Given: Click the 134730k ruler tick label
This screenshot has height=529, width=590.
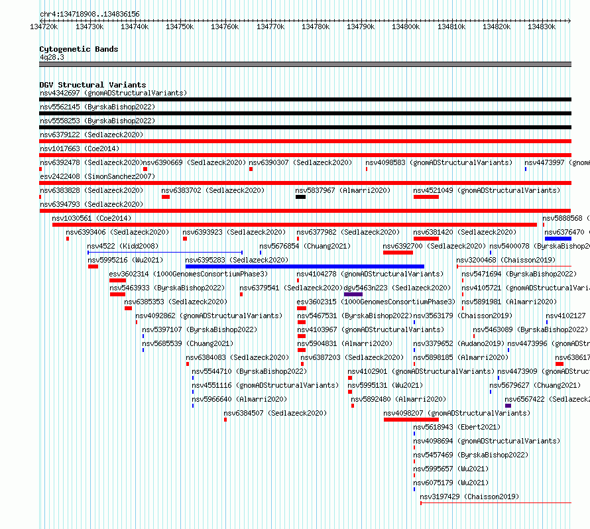Looking at the screenshot, I should click(89, 27).
